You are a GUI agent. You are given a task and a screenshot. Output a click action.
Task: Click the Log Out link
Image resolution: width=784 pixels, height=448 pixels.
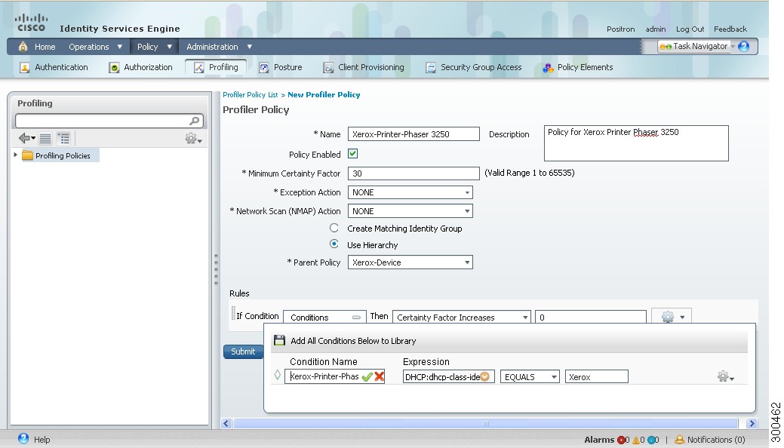pyautogui.click(x=690, y=29)
